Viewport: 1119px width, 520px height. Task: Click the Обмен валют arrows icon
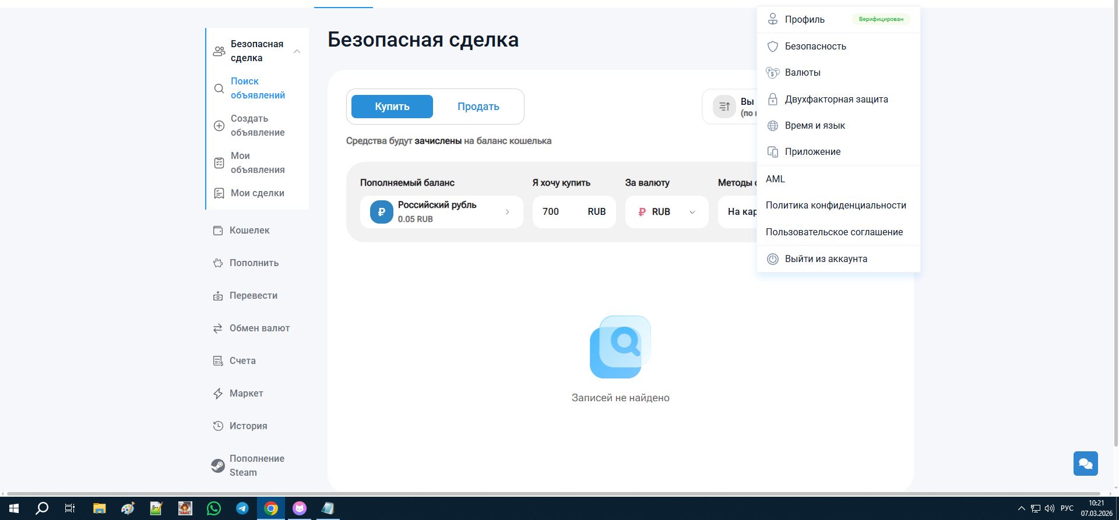[218, 328]
